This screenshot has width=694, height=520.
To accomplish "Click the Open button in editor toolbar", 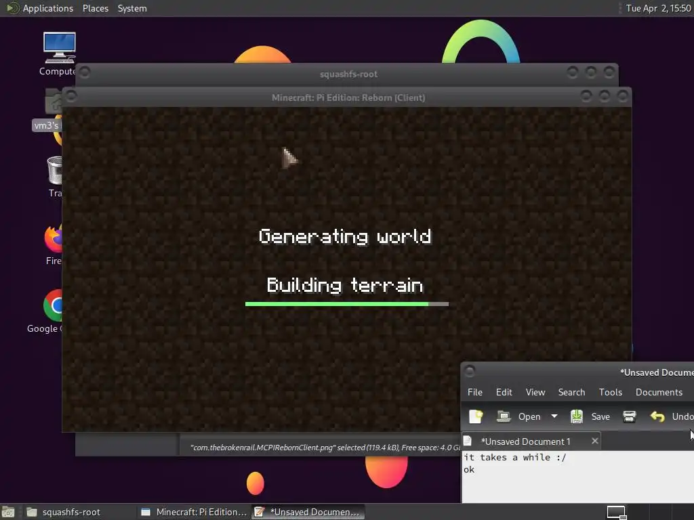I will pos(518,416).
